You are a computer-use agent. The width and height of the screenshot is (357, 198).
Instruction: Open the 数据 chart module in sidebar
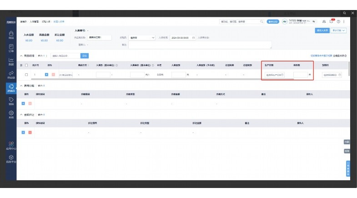[11, 61]
